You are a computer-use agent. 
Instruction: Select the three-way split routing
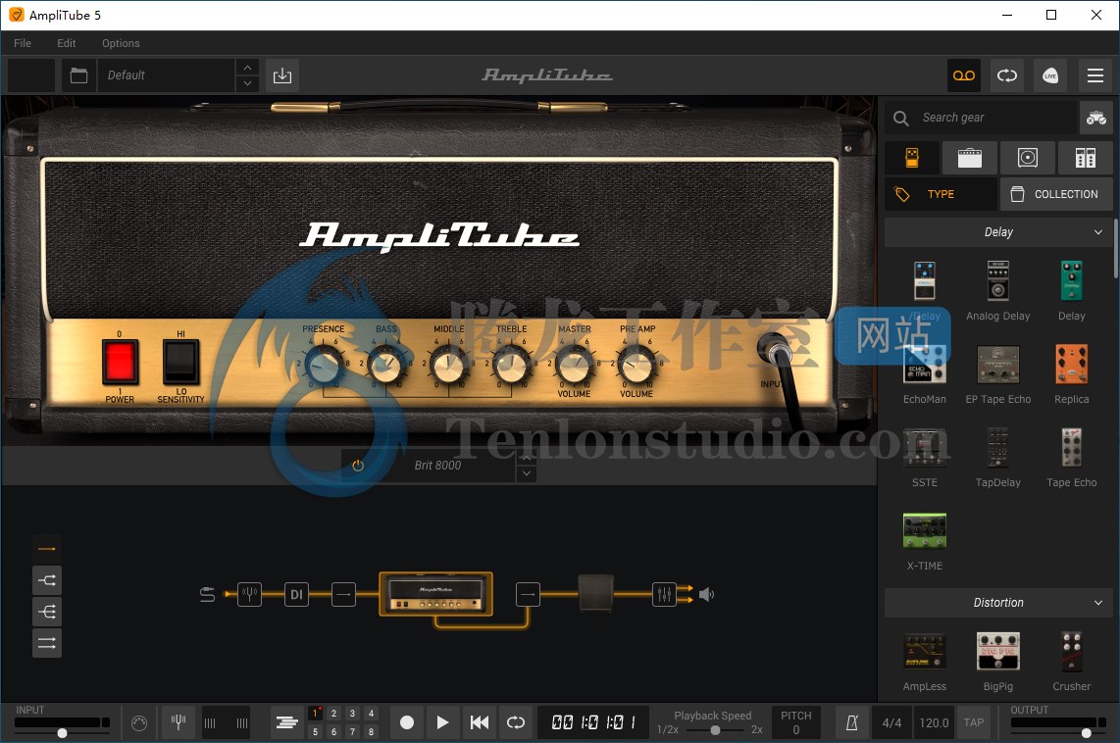[x=47, y=612]
